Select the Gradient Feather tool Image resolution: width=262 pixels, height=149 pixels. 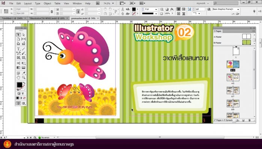24,67
